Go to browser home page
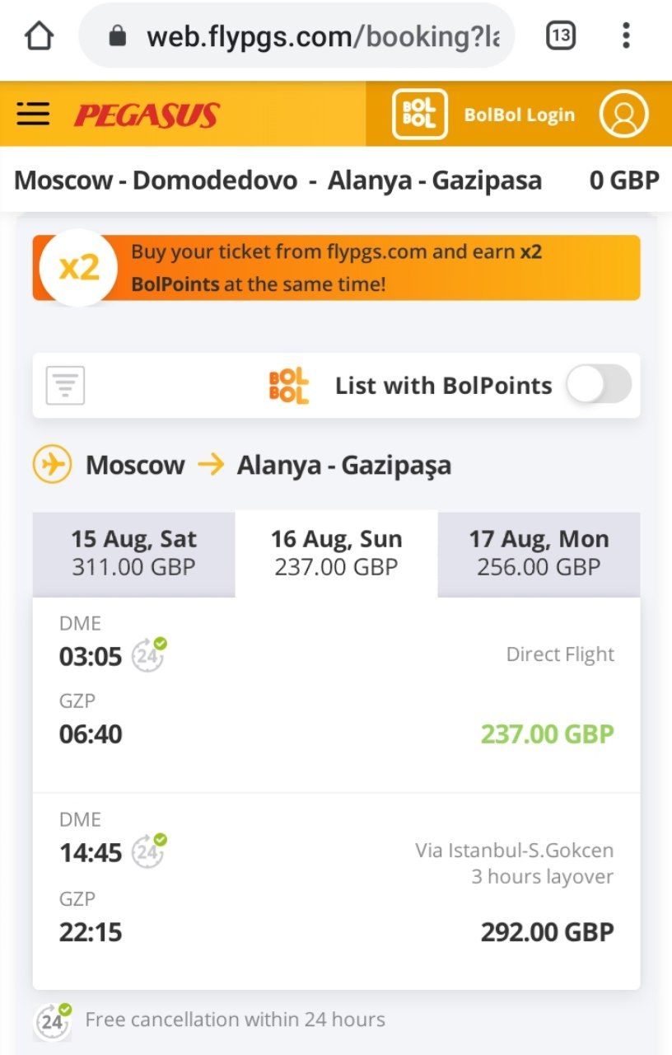Viewport: 672px width, 1055px height. point(39,35)
